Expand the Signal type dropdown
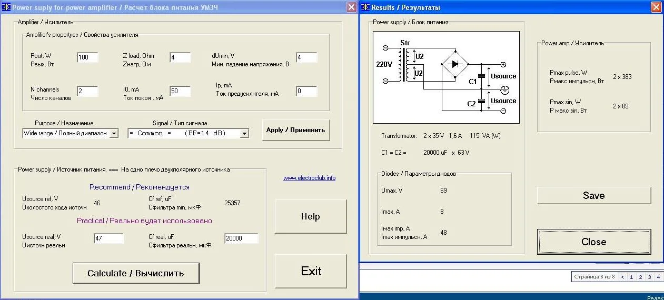 pyautogui.click(x=244, y=134)
